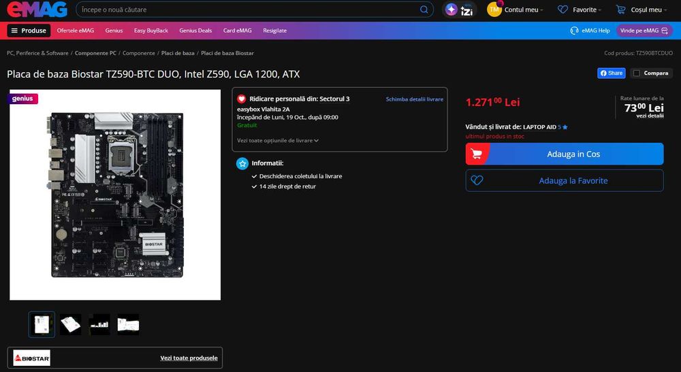Image resolution: width=681 pixels, height=372 pixels.
Task: Expand Vezi toate optiunile de livrare
Action: point(278,141)
